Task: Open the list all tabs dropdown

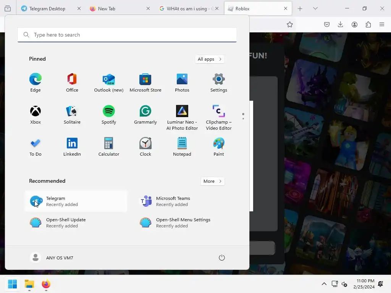Action: pyautogui.click(x=315, y=8)
